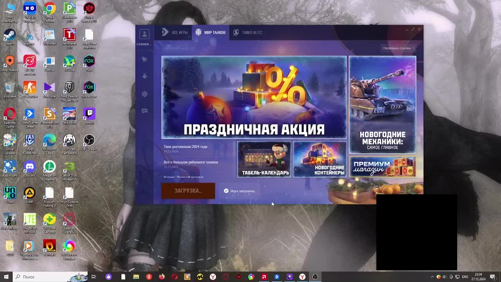501x282 pixels.
Task: Open Tanks Blitz desktop shortcut
Action: click(69, 116)
